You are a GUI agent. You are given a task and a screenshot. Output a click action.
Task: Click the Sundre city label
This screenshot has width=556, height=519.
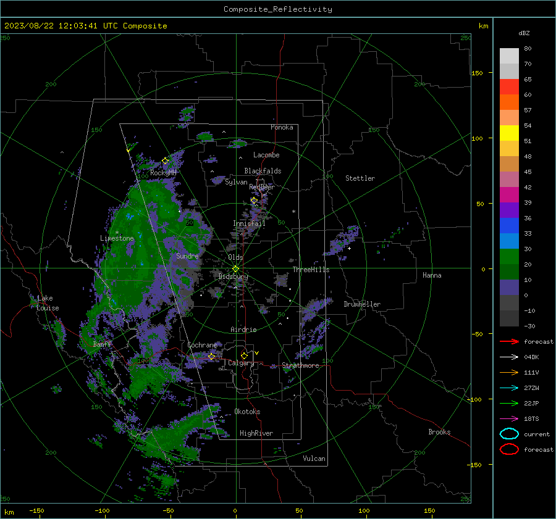tap(187, 255)
